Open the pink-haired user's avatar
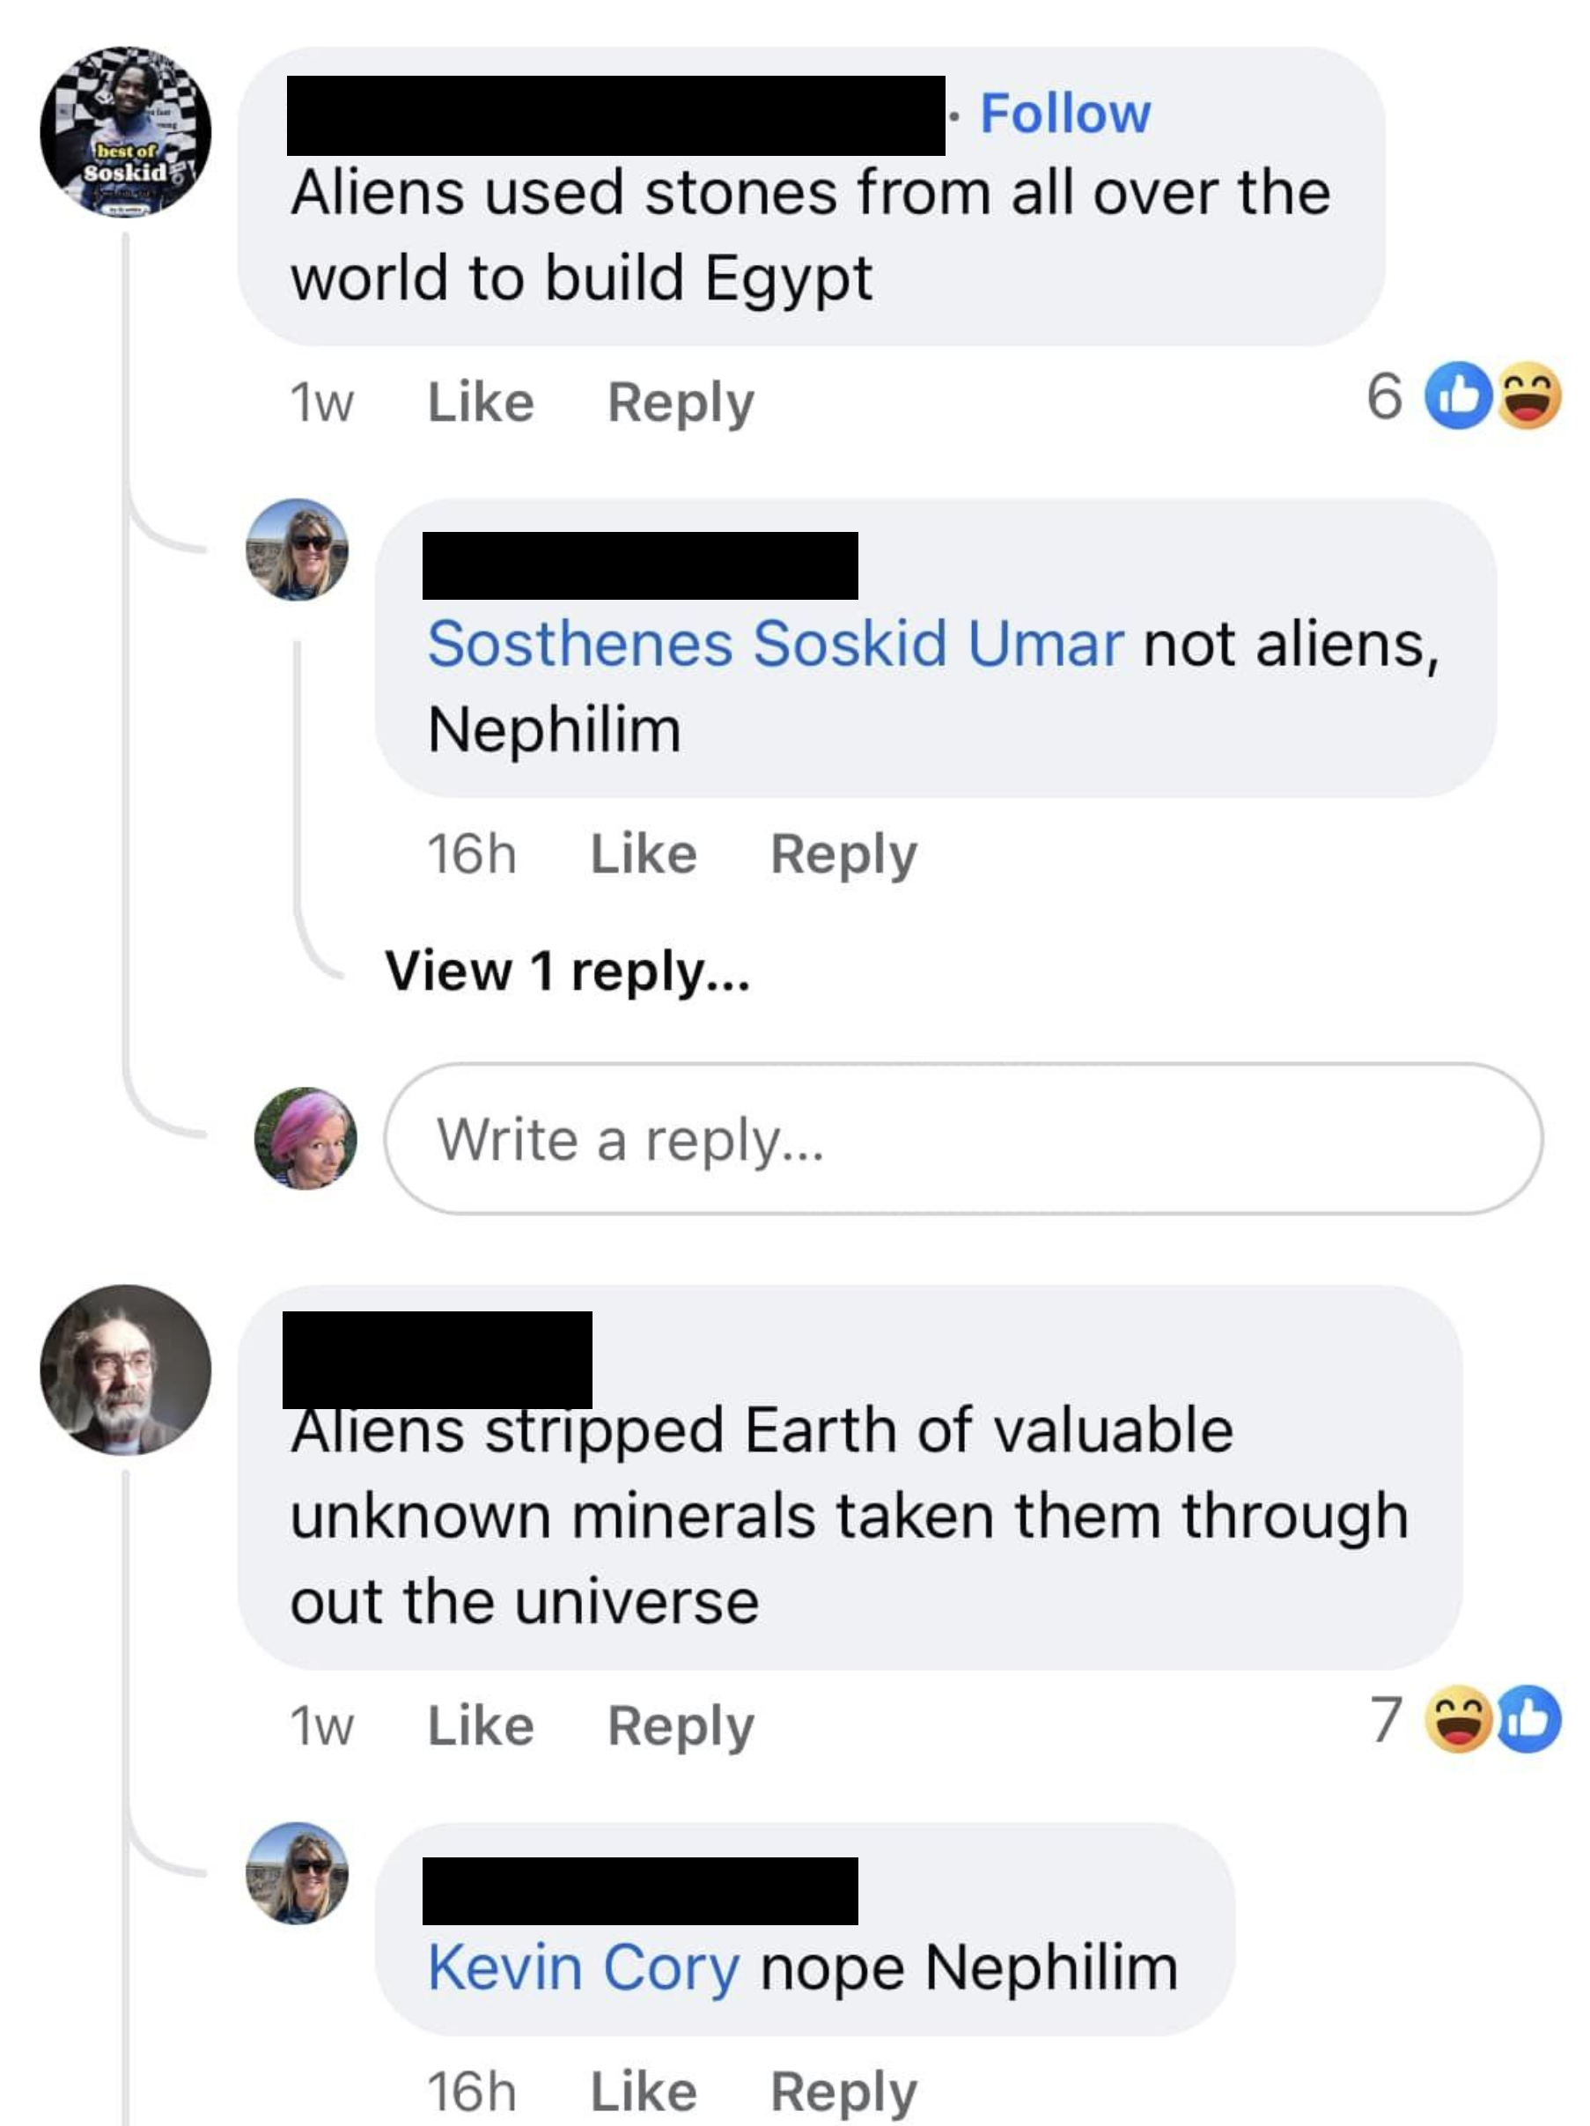1590x2126 pixels. point(305,1139)
